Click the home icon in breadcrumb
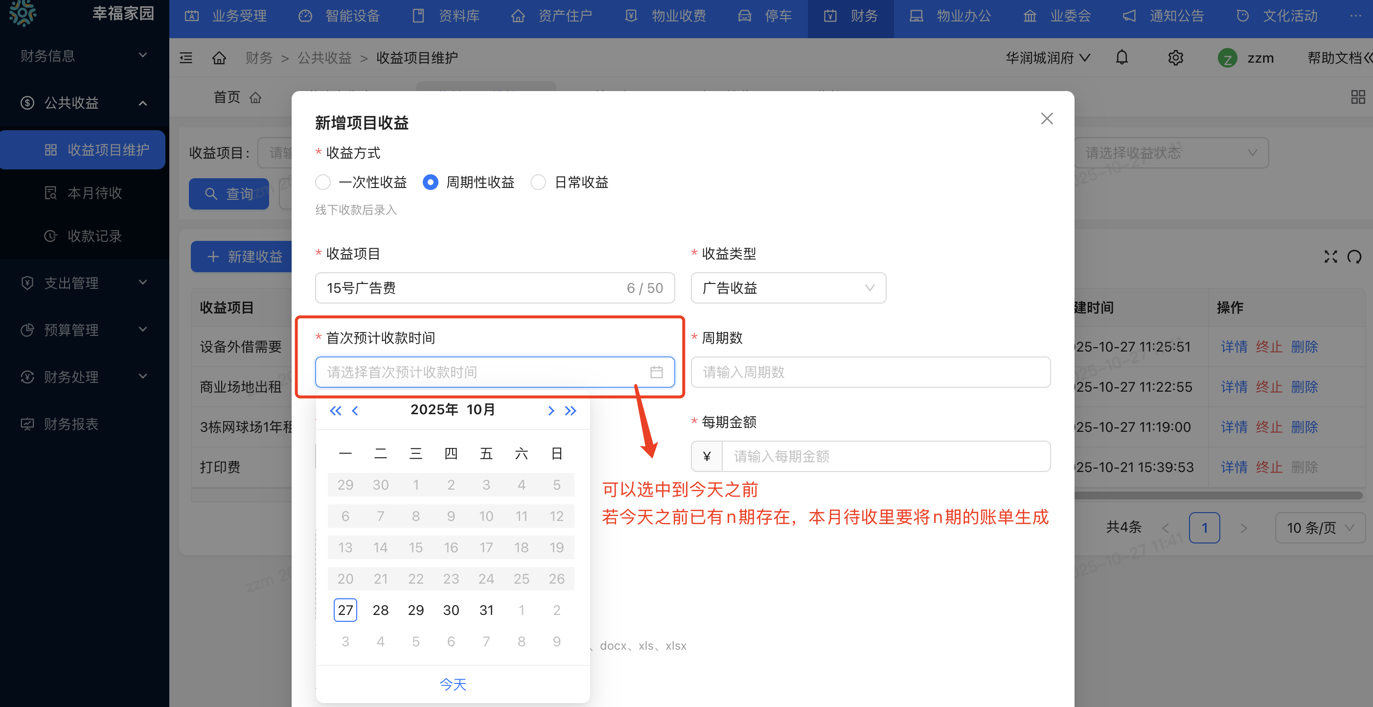The width and height of the screenshot is (1373, 707). coord(219,58)
